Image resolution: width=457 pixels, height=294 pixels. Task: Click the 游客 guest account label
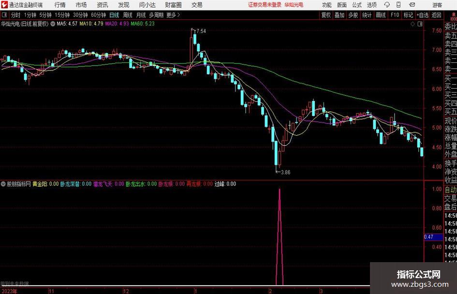point(437,5)
